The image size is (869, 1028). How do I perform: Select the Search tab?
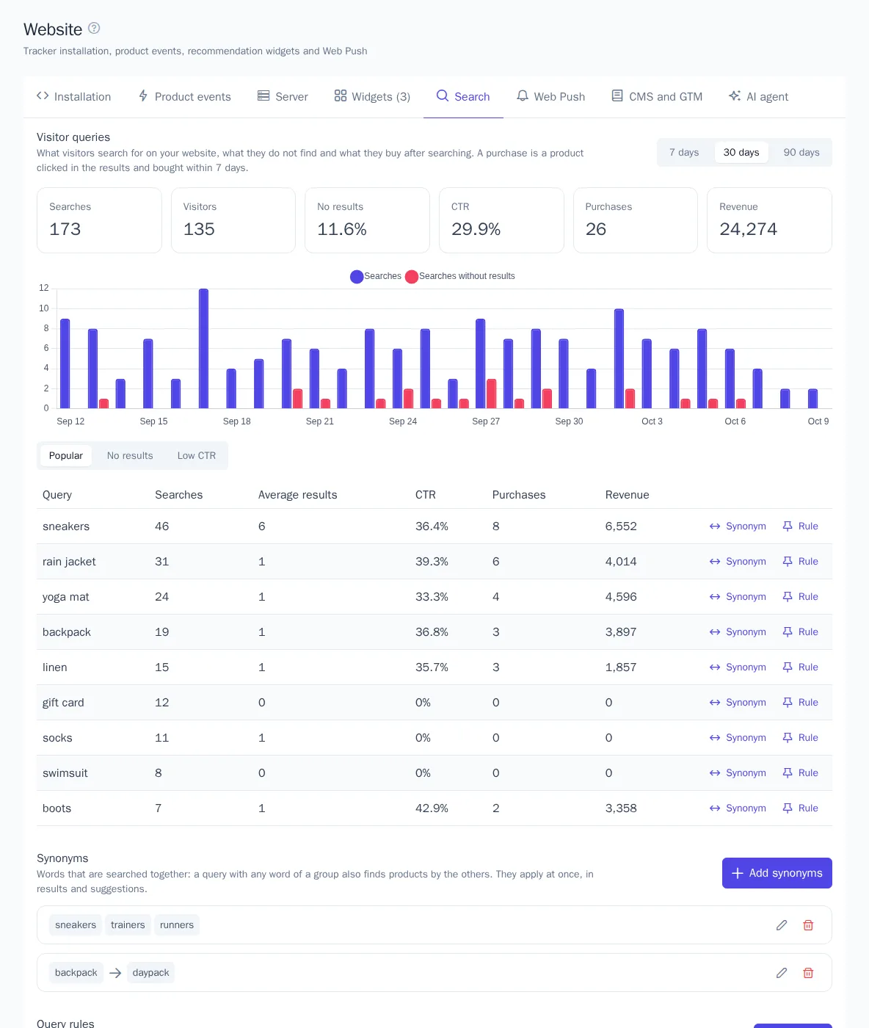click(463, 96)
